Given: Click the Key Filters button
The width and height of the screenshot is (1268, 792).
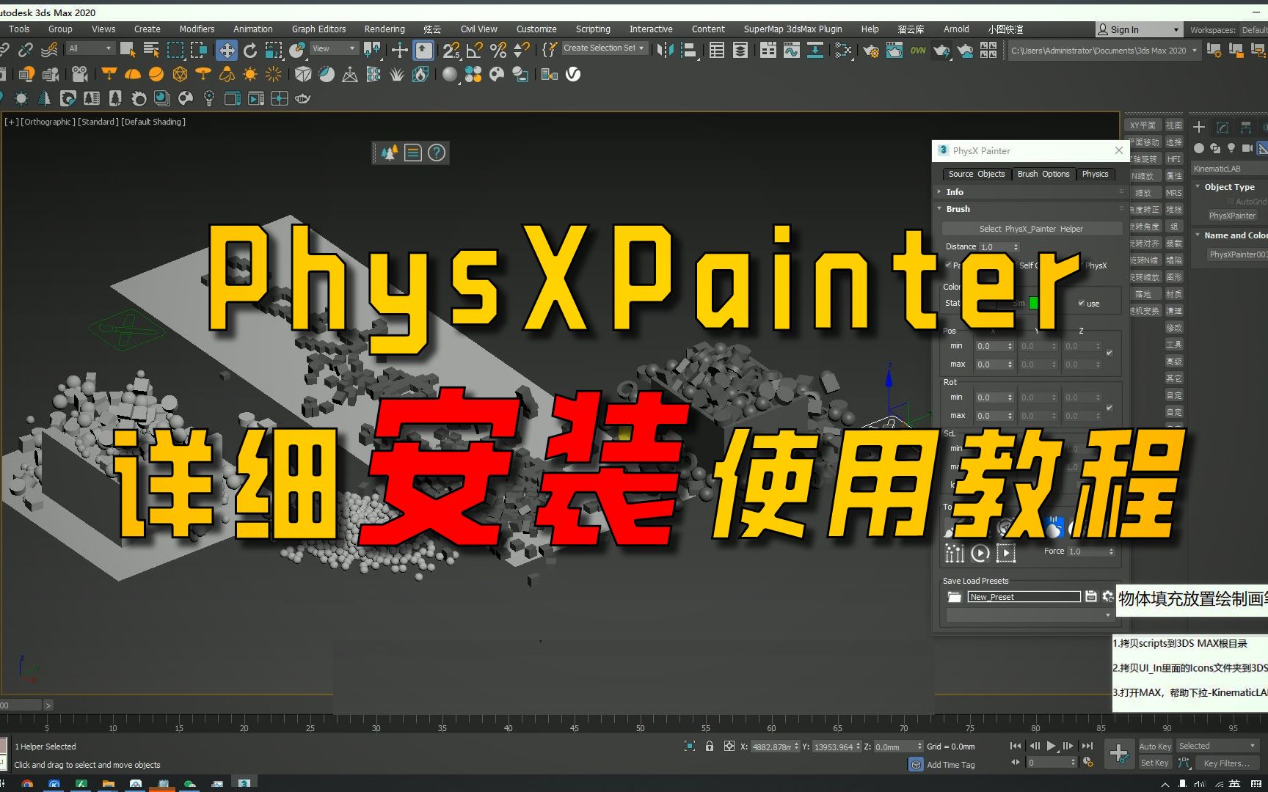Looking at the screenshot, I should coord(1226,763).
